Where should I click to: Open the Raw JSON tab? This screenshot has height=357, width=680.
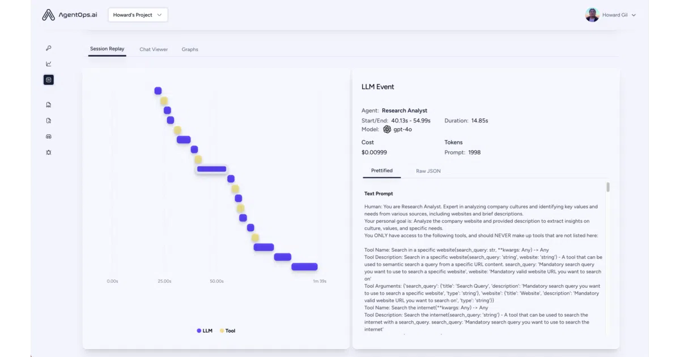pos(428,171)
